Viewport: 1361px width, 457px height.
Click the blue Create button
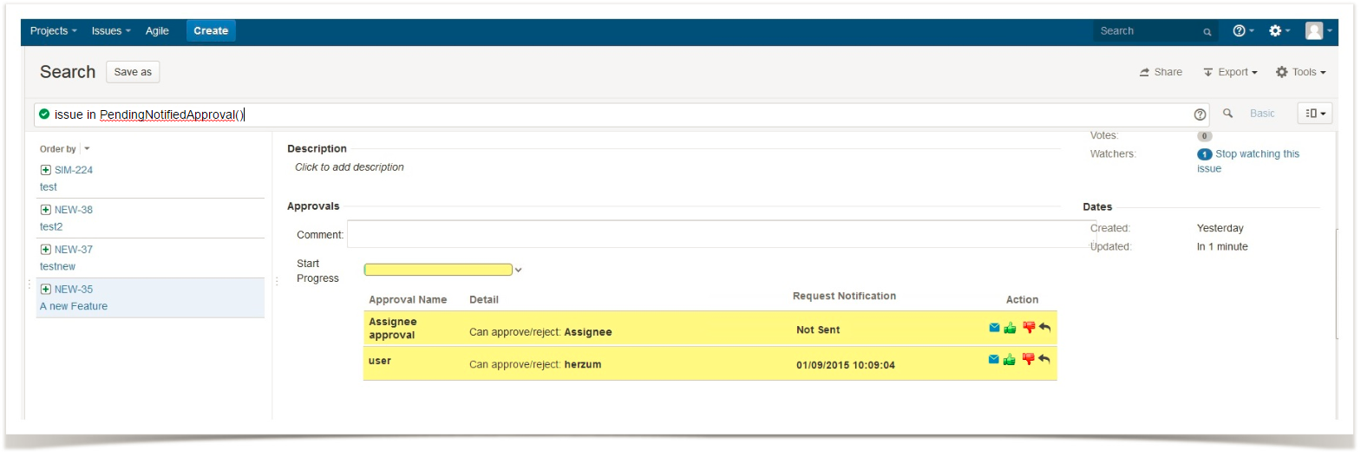pyautogui.click(x=211, y=31)
